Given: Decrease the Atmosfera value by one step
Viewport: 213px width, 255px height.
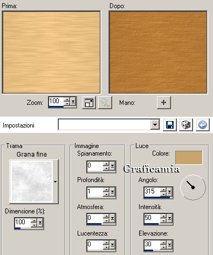Looking at the screenshot, I should (107, 221).
